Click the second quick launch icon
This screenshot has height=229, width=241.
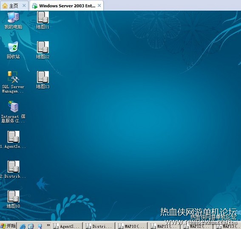[x=31, y=226]
